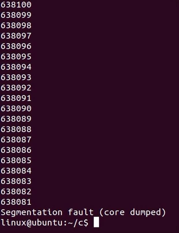Click the number 638088
This screenshot has width=179, height=233.
(16, 129)
